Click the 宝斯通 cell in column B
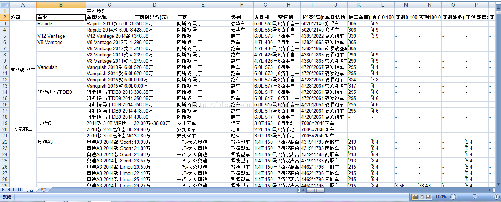 point(61,123)
